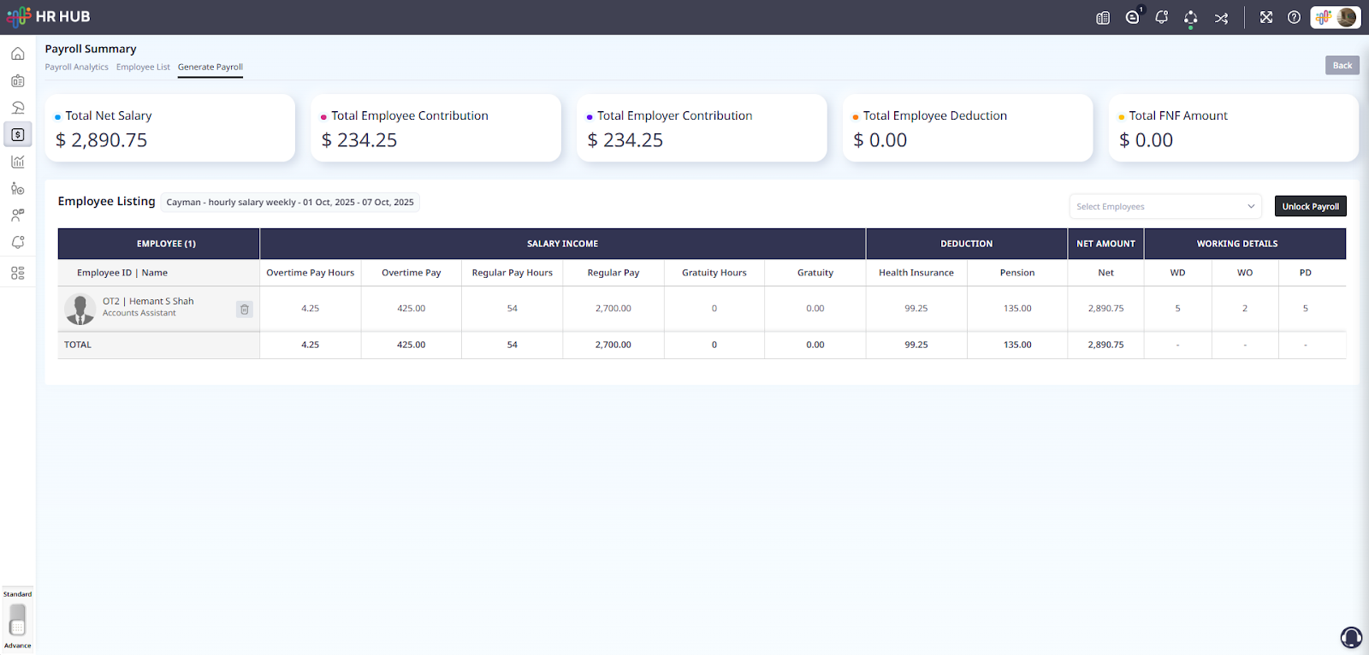The width and height of the screenshot is (1369, 655).
Task: Click the TOTAL row Pension value 135.00
Action: pyautogui.click(x=1017, y=345)
